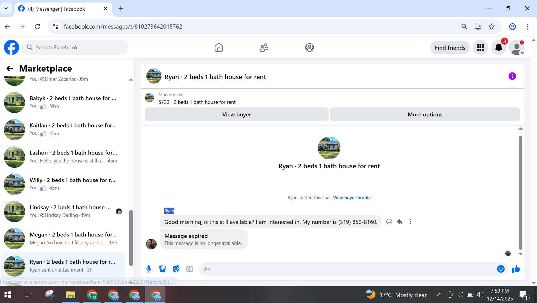Image resolution: width=537 pixels, height=303 pixels.
Task: Open the Friends icon in top navigation
Action: (x=264, y=47)
